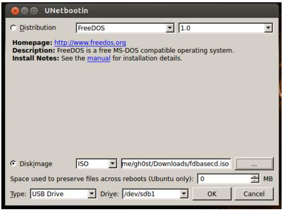Click the persistent space MB value field
Image resolution: width=282 pixels, height=211 pixels.
pyautogui.click(x=224, y=178)
